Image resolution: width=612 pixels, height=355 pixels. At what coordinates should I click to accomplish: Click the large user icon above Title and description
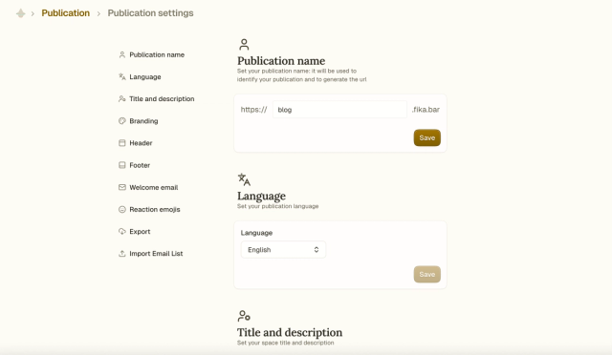[244, 316]
